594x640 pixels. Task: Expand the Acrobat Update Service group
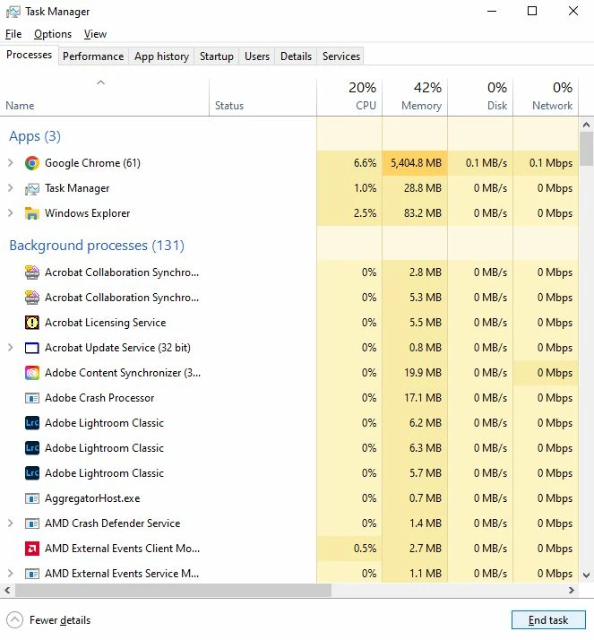(x=11, y=348)
